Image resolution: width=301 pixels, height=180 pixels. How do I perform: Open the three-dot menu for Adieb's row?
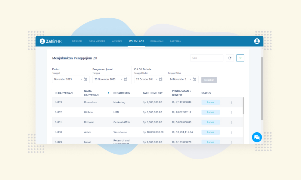pos(231,132)
